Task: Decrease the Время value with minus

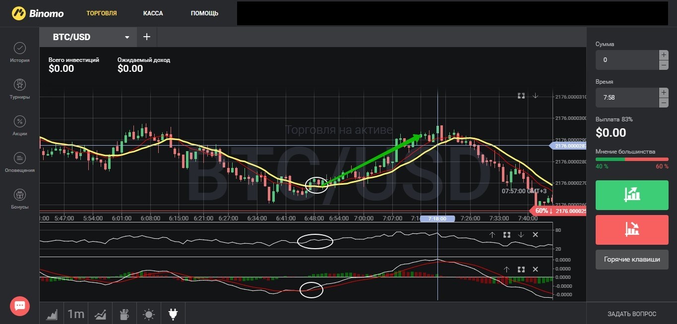Action: tap(664, 103)
